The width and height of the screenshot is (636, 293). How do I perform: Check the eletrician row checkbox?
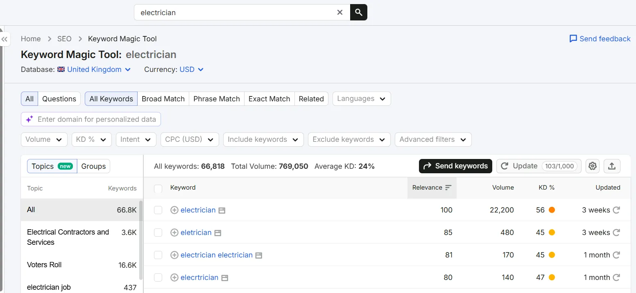click(158, 233)
